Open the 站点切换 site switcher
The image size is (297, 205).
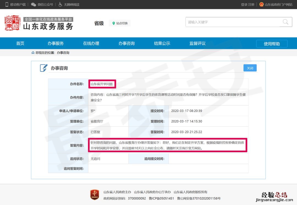[x=120, y=23]
